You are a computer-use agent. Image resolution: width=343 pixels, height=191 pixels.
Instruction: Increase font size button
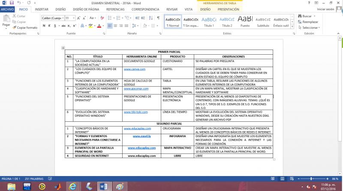pyautogui.click(x=78, y=18)
